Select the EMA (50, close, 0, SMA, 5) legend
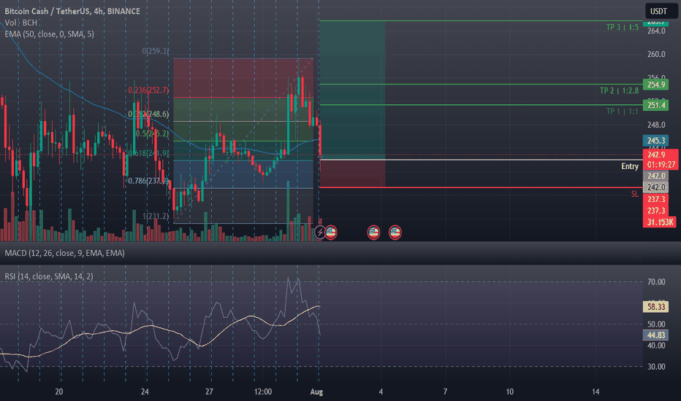 pos(49,34)
